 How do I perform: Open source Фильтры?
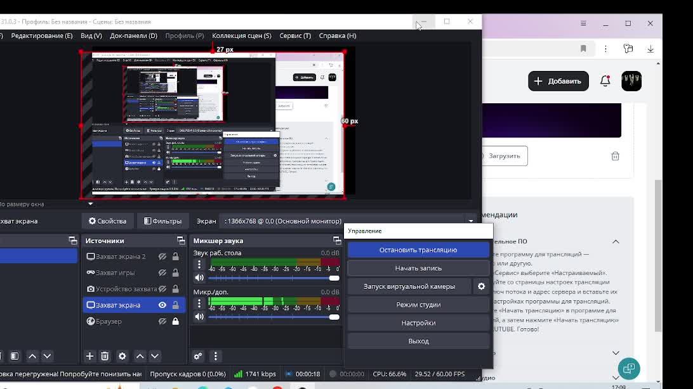[x=162, y=221]
